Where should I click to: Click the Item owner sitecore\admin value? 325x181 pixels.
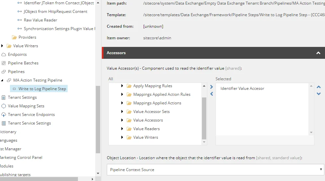coord(157,38)
